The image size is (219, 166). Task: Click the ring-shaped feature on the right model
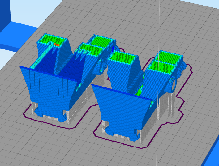171,84
